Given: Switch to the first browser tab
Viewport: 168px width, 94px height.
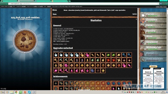Looking at the screenshot, I should point(9,1).
